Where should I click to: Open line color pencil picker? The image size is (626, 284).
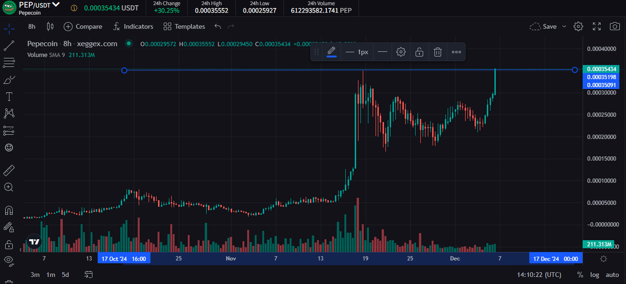tap(331, 52)
